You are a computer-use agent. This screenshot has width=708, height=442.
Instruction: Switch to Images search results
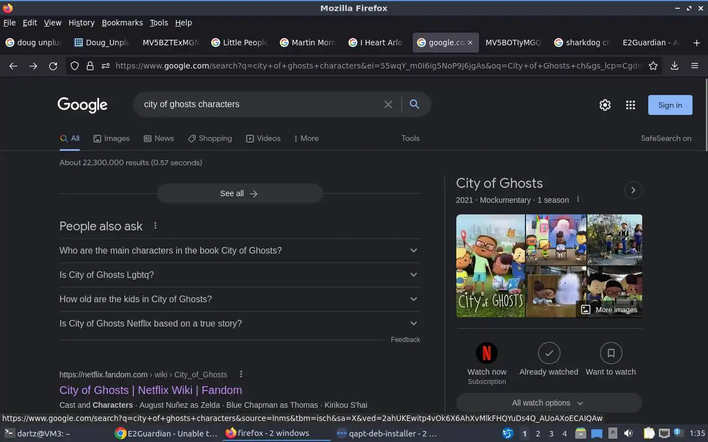coord(112,139)
